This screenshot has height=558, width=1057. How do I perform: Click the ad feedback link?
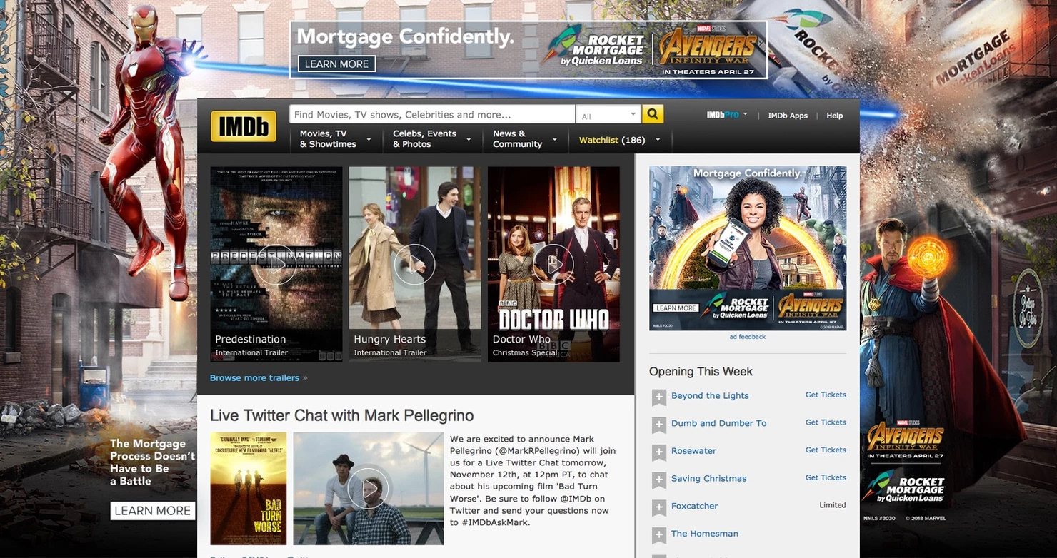pos(747,337)
